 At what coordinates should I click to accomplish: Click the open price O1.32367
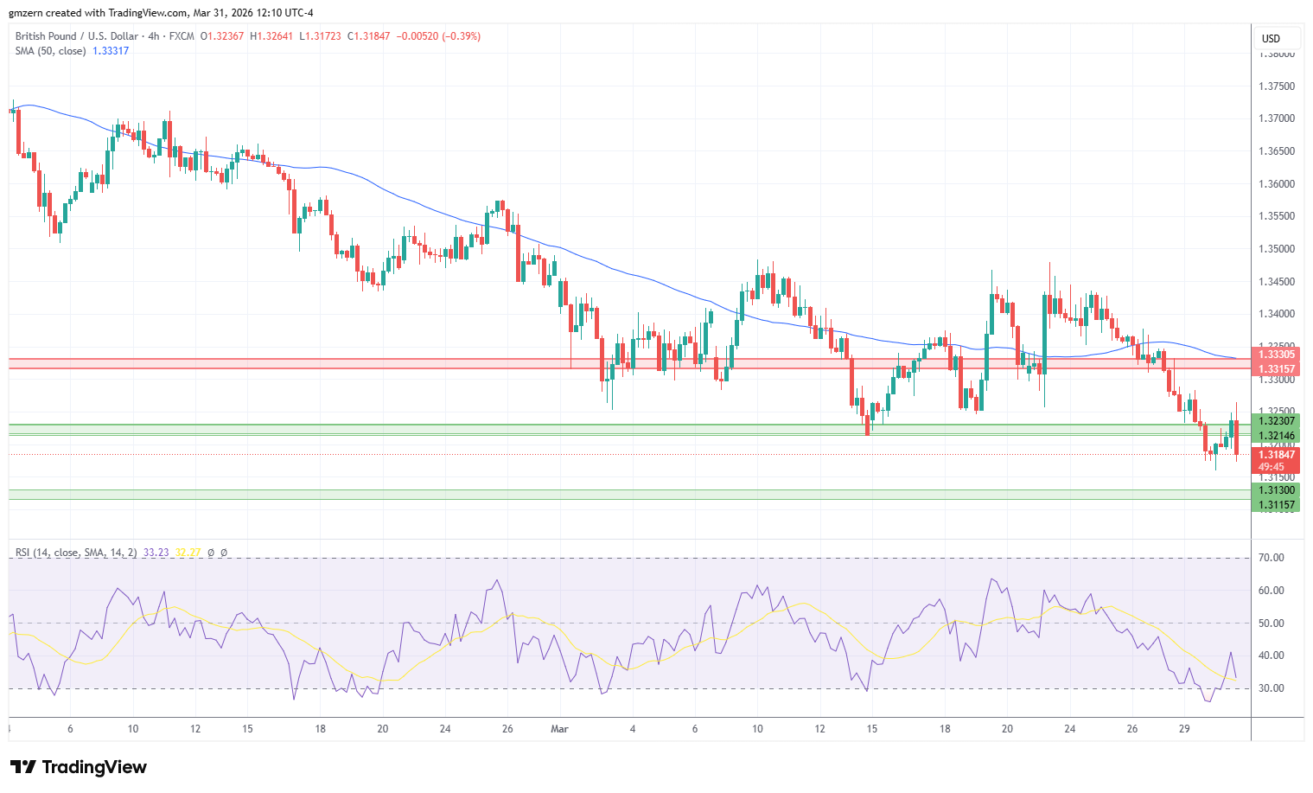pyautogui.click(x=222, y=36)
